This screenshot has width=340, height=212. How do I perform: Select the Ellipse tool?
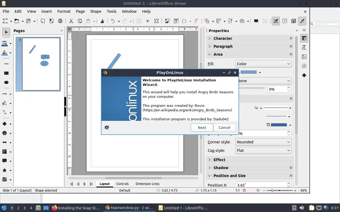tap(6, 82)
